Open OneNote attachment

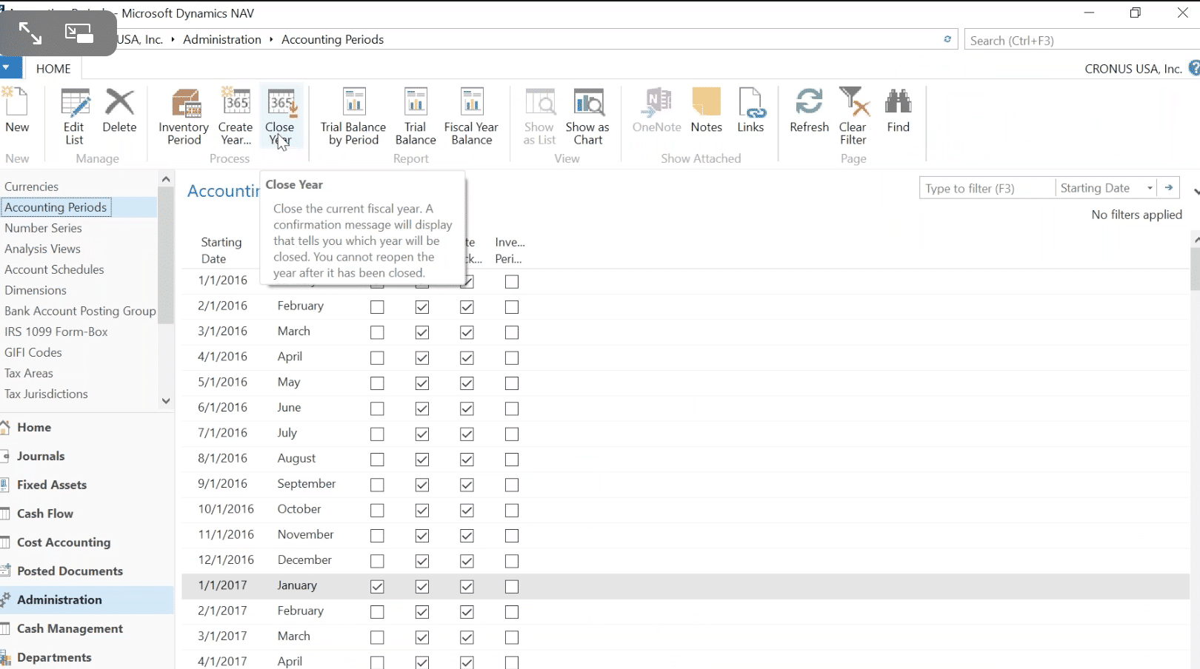[656, 111]
